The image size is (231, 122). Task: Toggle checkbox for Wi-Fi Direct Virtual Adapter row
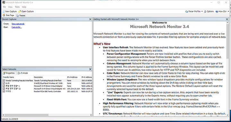click(4, 86)
